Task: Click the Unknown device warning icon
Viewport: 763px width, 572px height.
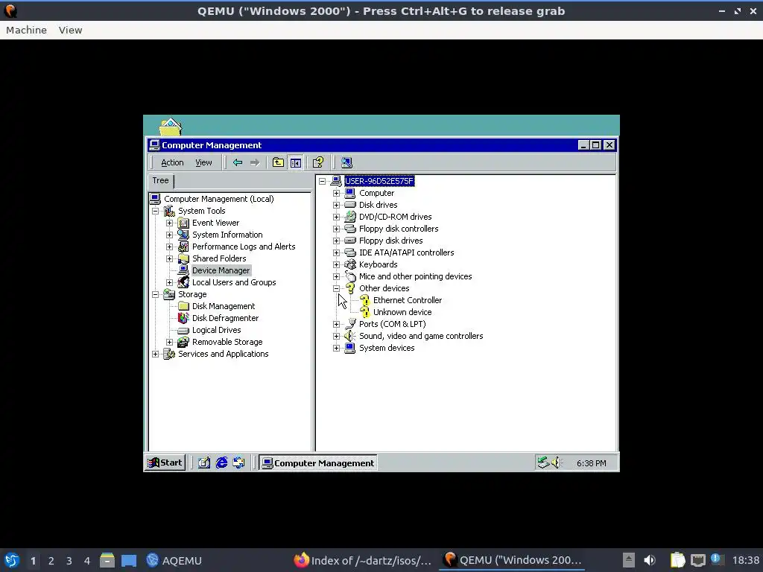Action: [x=365, y=312]
